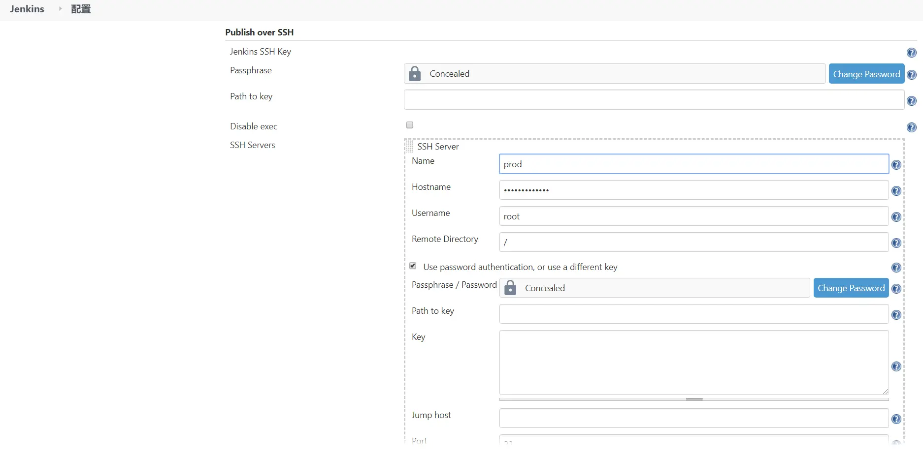
Task: Focus Username field containing root
Action: pyautogui.click(x=694, y=216)
